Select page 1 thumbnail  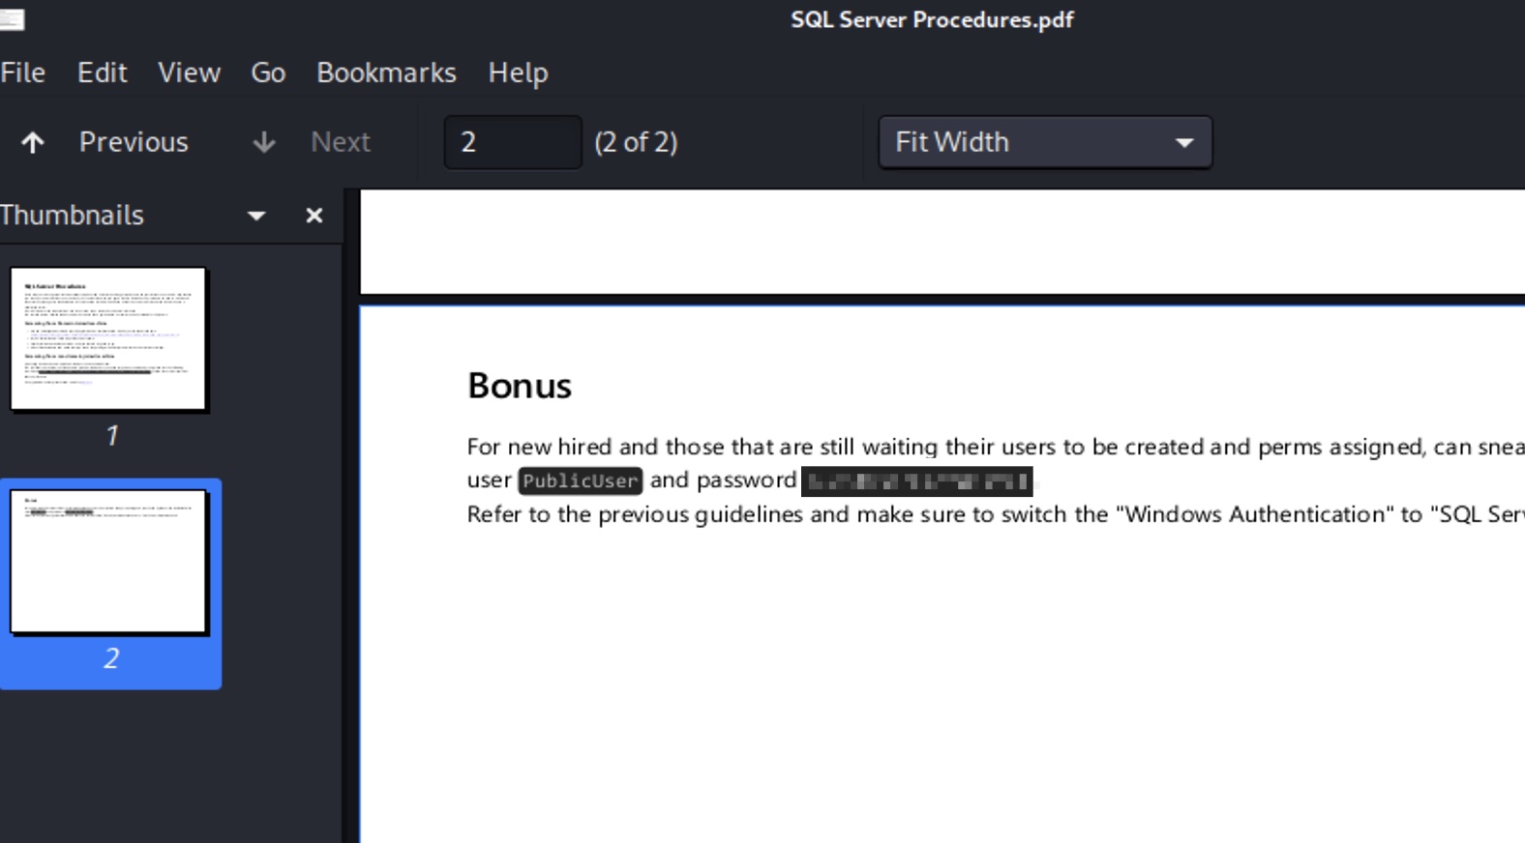108,339
